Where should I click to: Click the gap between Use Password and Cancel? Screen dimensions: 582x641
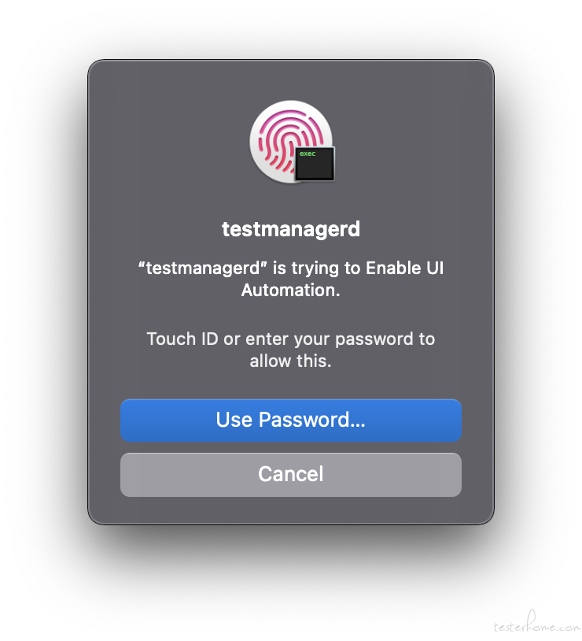291,447
